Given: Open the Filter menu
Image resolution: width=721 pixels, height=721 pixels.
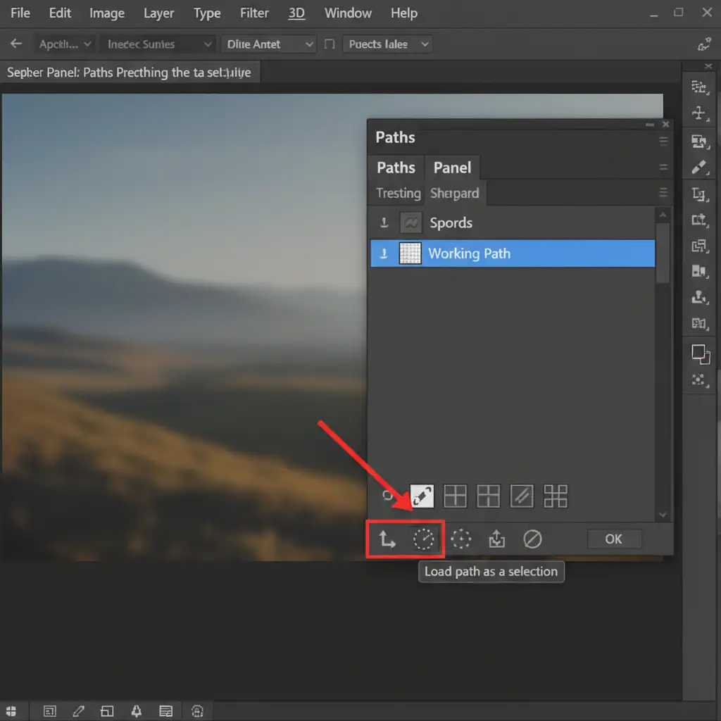Looking at the screenshot, I should [x=254, y=13].
